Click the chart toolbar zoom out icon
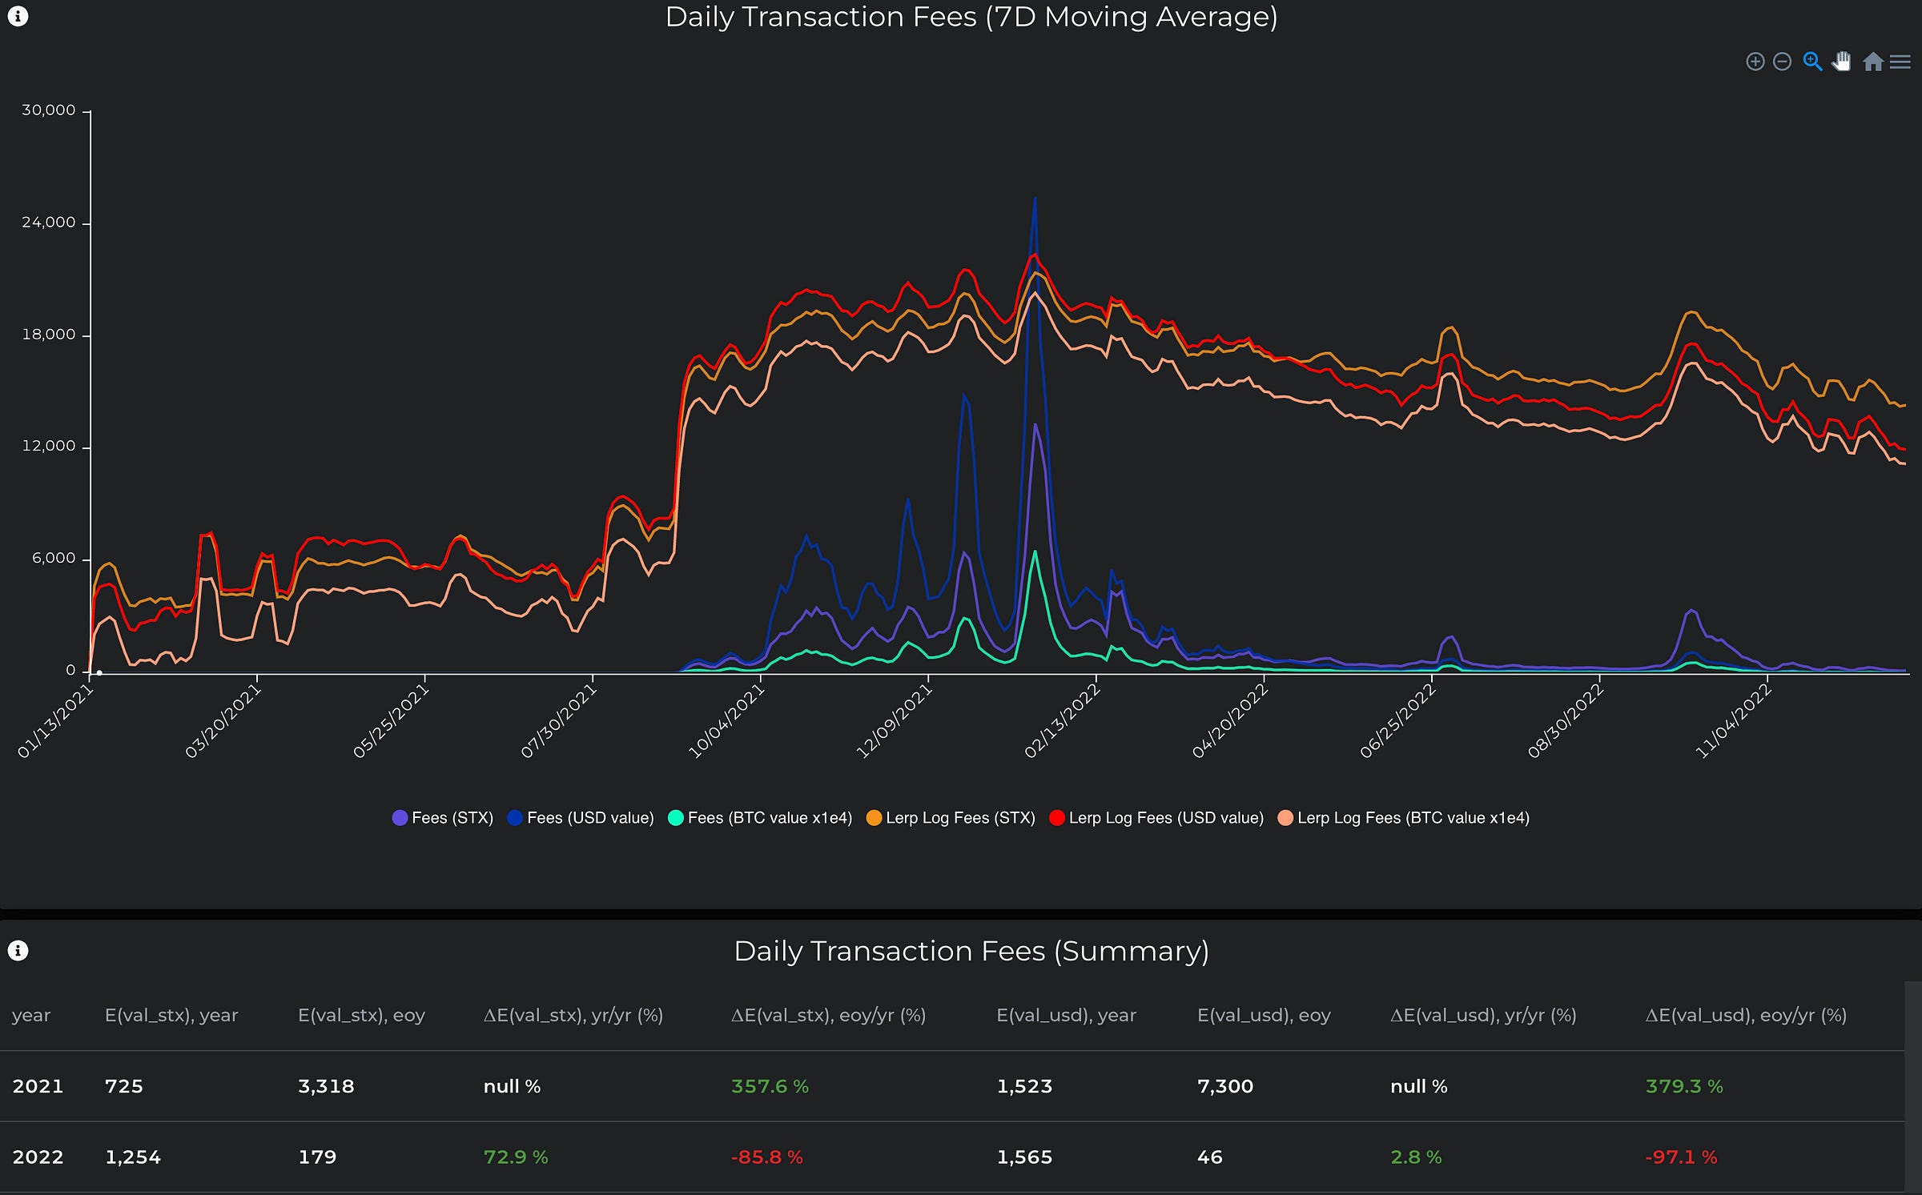This screenshot has height=1195, width=1922. (x=1782, y=62)
